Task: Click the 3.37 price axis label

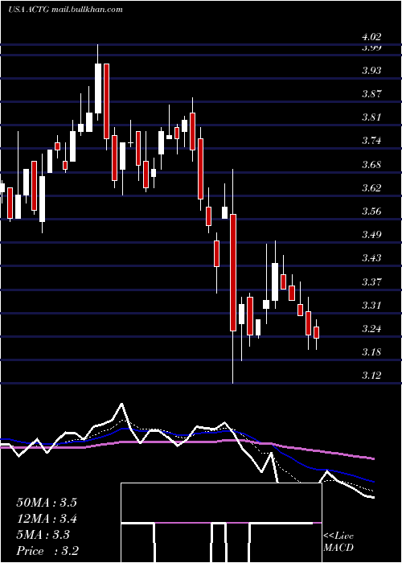Action: (x=371, y=282)
